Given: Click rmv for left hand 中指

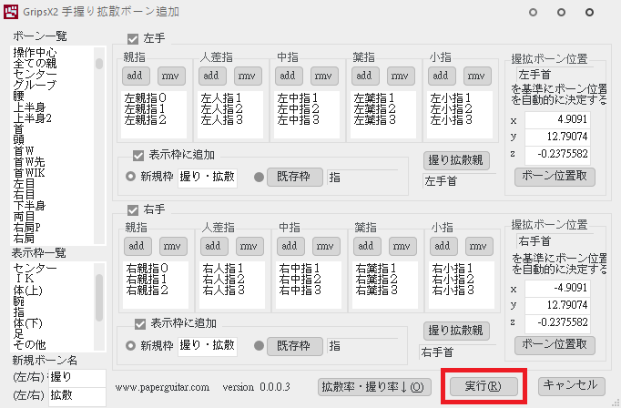Looking at the screenshot, I should [x=324, y=76].
